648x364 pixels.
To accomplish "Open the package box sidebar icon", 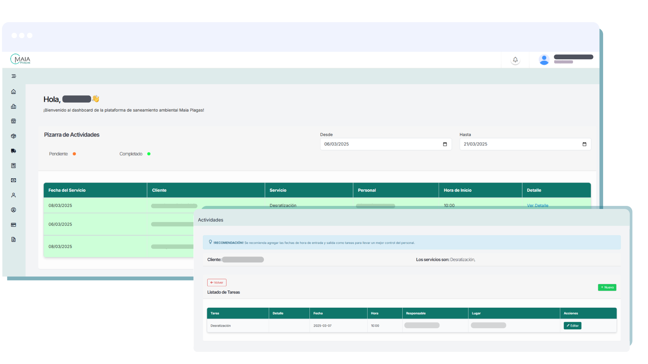I will coord(13,136).
